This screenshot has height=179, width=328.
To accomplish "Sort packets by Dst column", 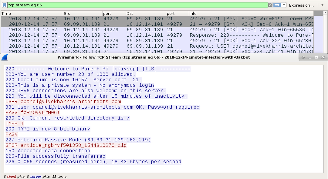I will point(146,13).
